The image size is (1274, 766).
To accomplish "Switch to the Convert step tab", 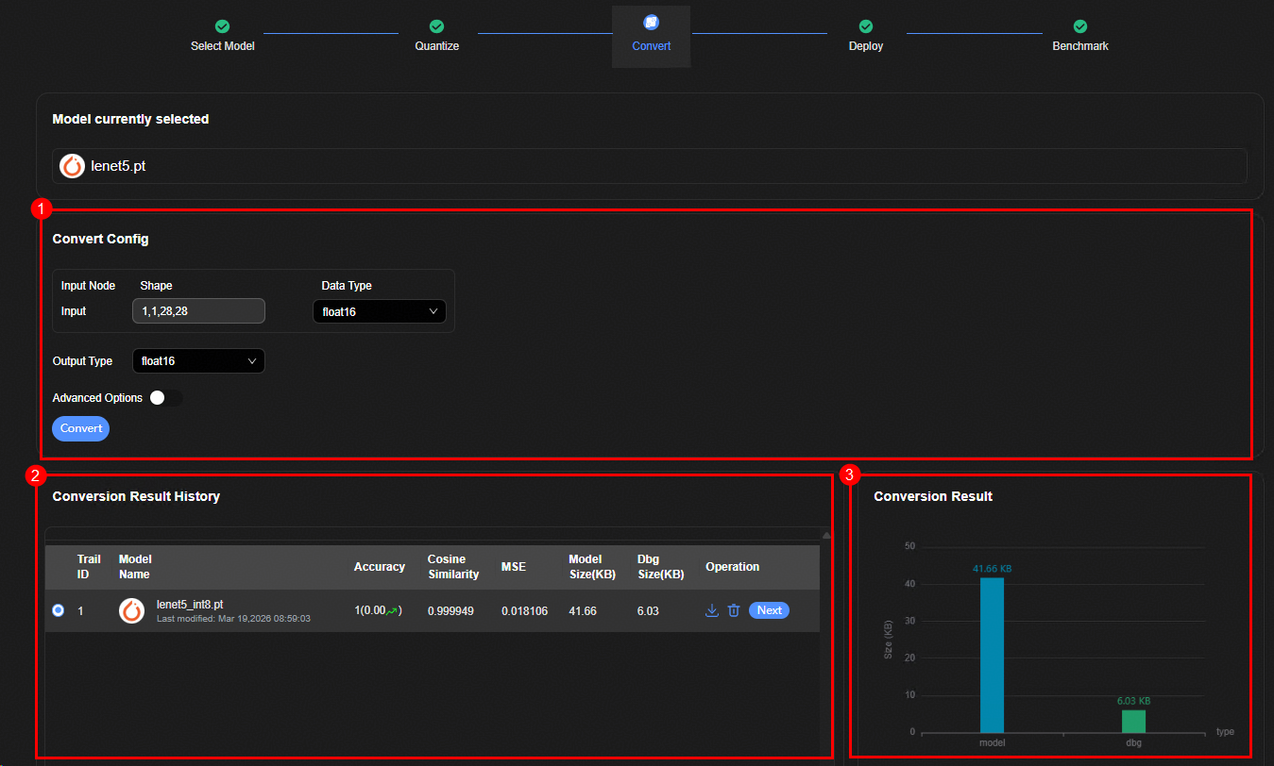I will click(x=651, y=35).
